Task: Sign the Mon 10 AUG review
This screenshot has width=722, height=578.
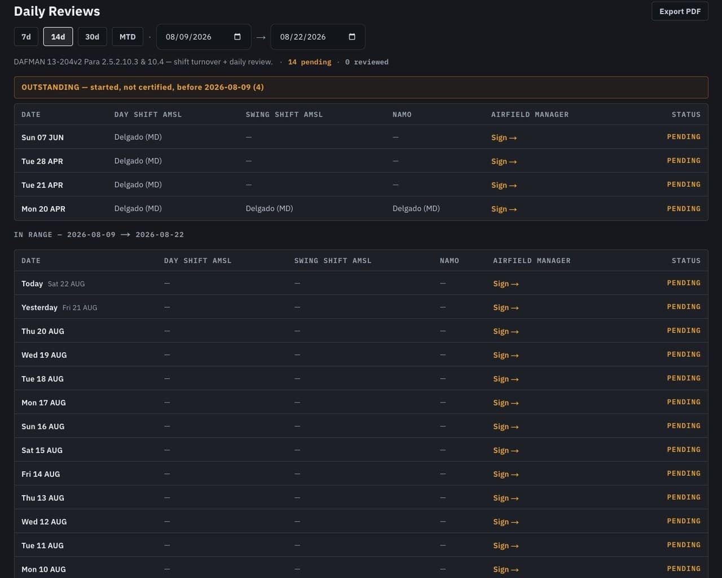Action: point(505,569)
